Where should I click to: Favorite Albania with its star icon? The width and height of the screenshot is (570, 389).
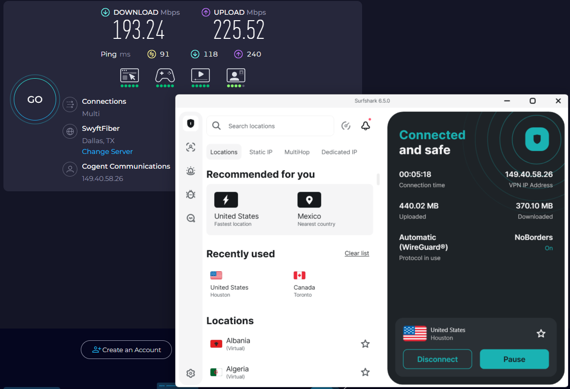365,344
